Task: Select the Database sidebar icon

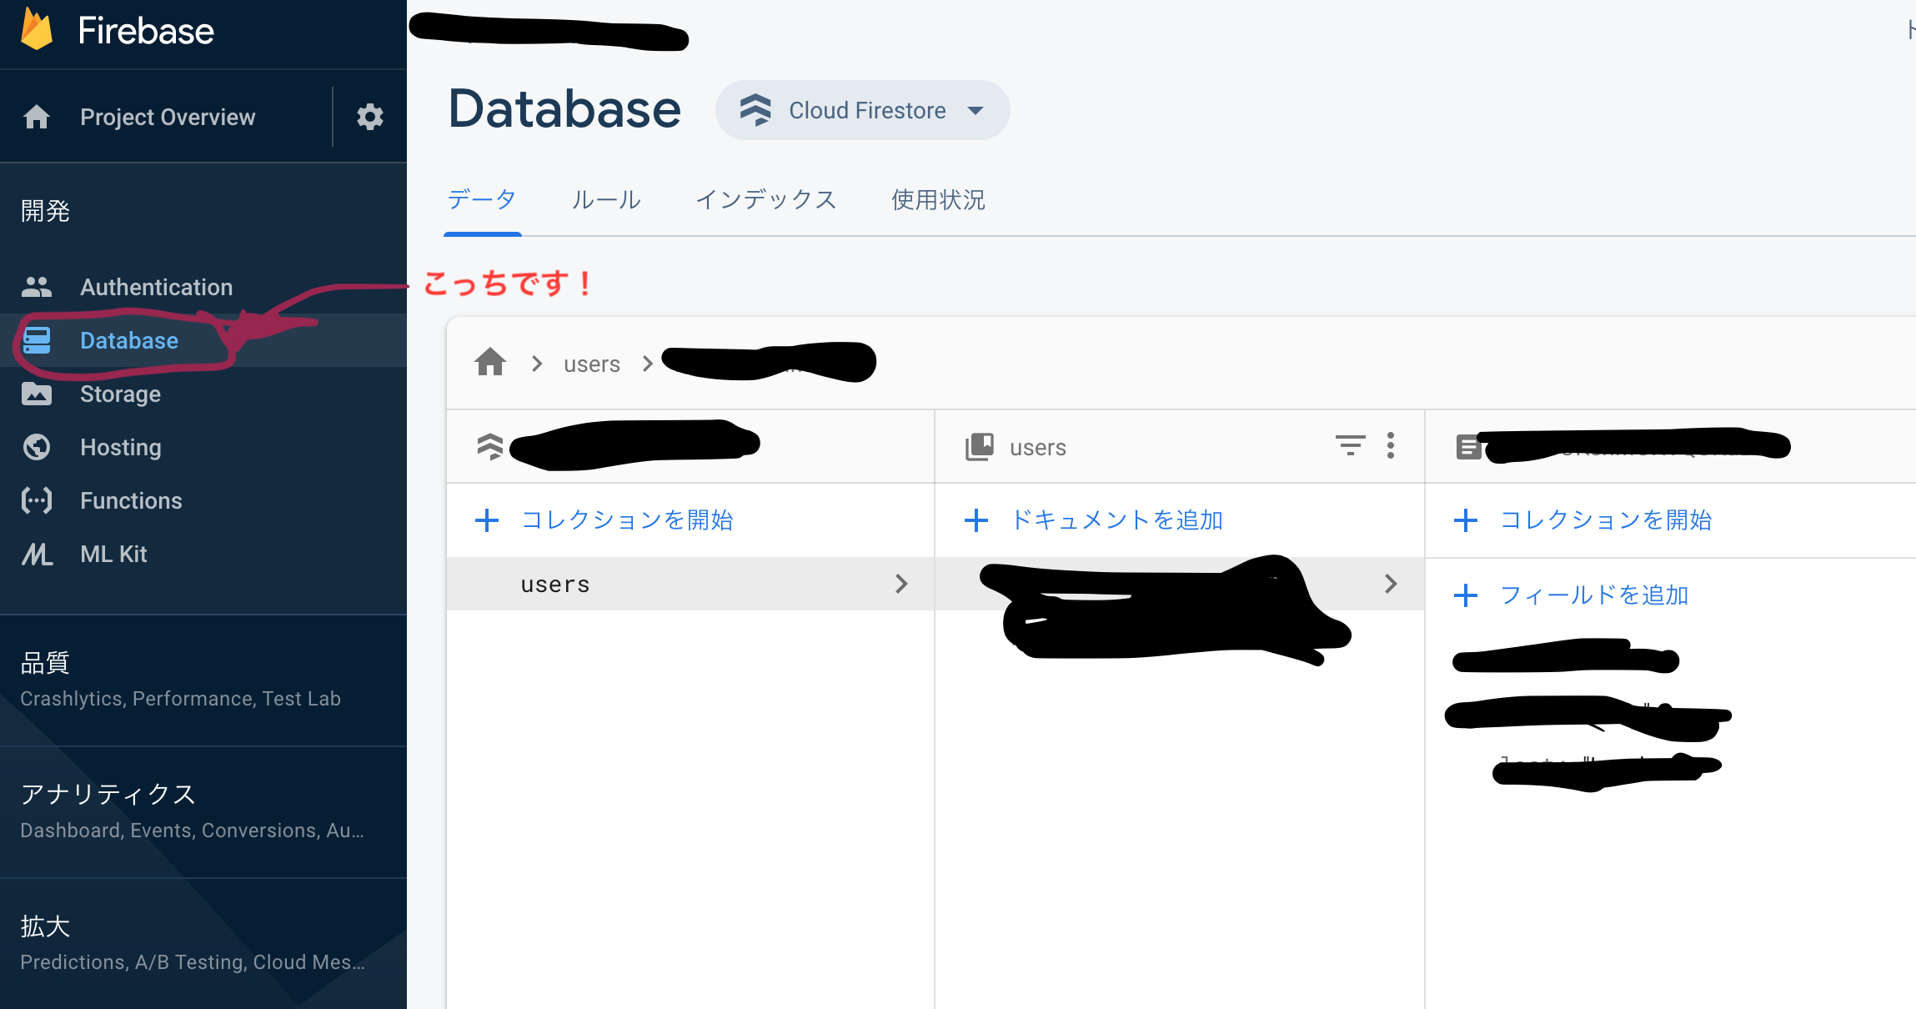Action: [x=38, y=340]
